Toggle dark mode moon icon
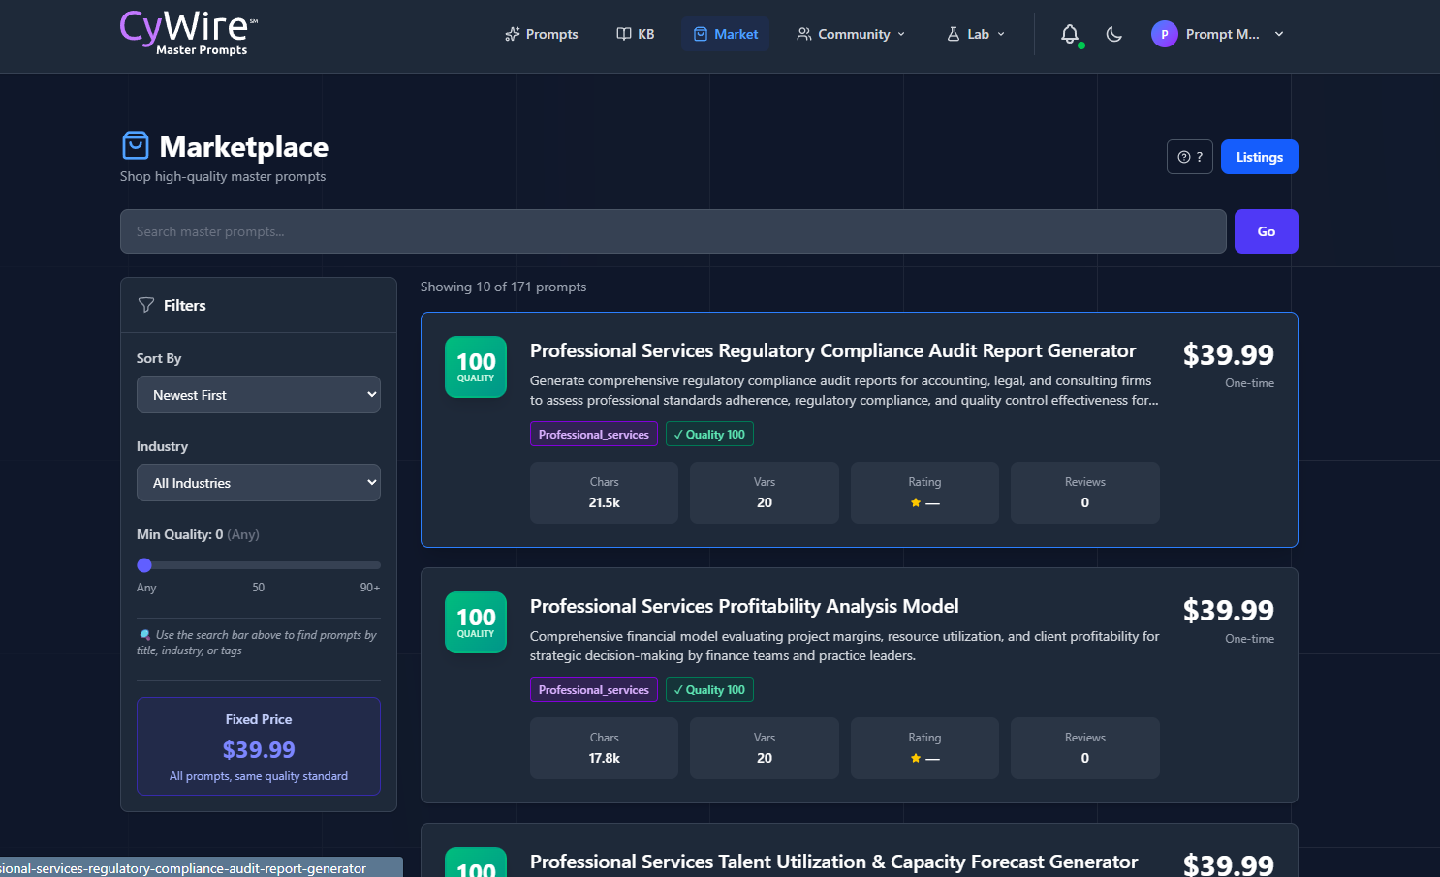Viewport: 1440px width, 877px height. point(1114,34)
